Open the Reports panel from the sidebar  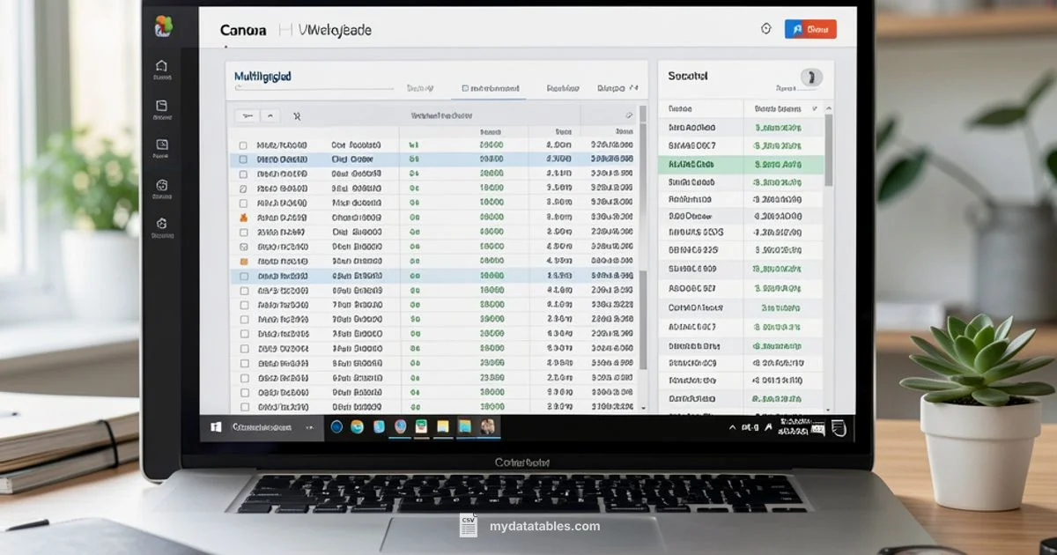163,144
